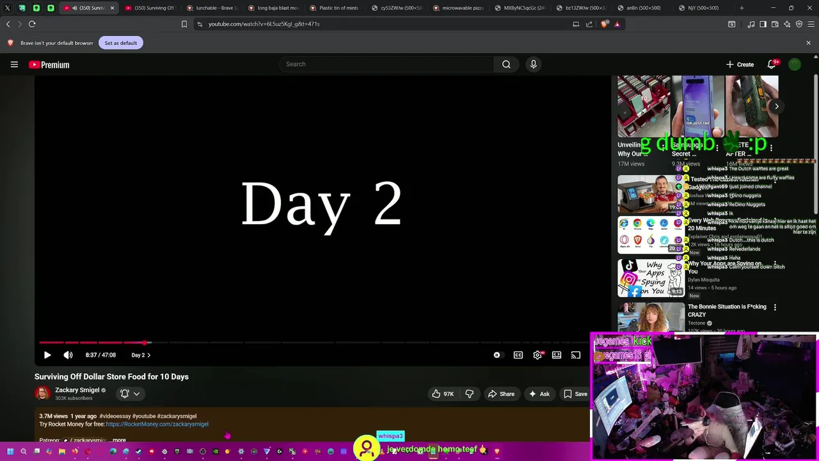Cast video to a device
Viewport: 819px width, 461px height.
point(576,355)
